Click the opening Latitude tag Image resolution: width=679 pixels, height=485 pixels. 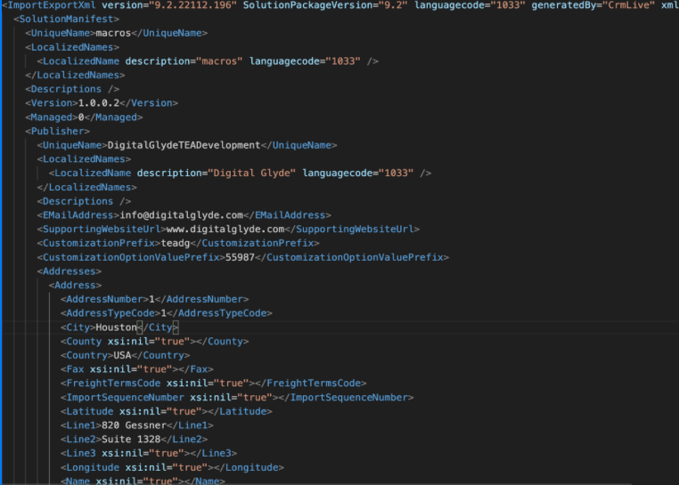coord(86,411)
